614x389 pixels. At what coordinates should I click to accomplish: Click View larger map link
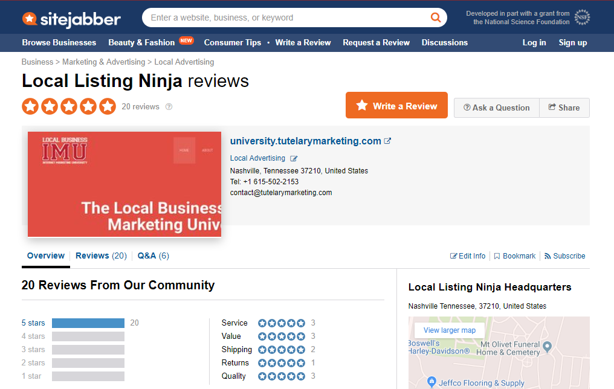(x=450, y=330)
